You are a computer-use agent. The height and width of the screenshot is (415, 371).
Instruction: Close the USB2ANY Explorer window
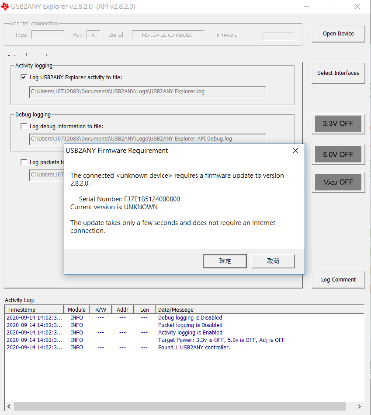pyautogui.click(x=357, y=7)
